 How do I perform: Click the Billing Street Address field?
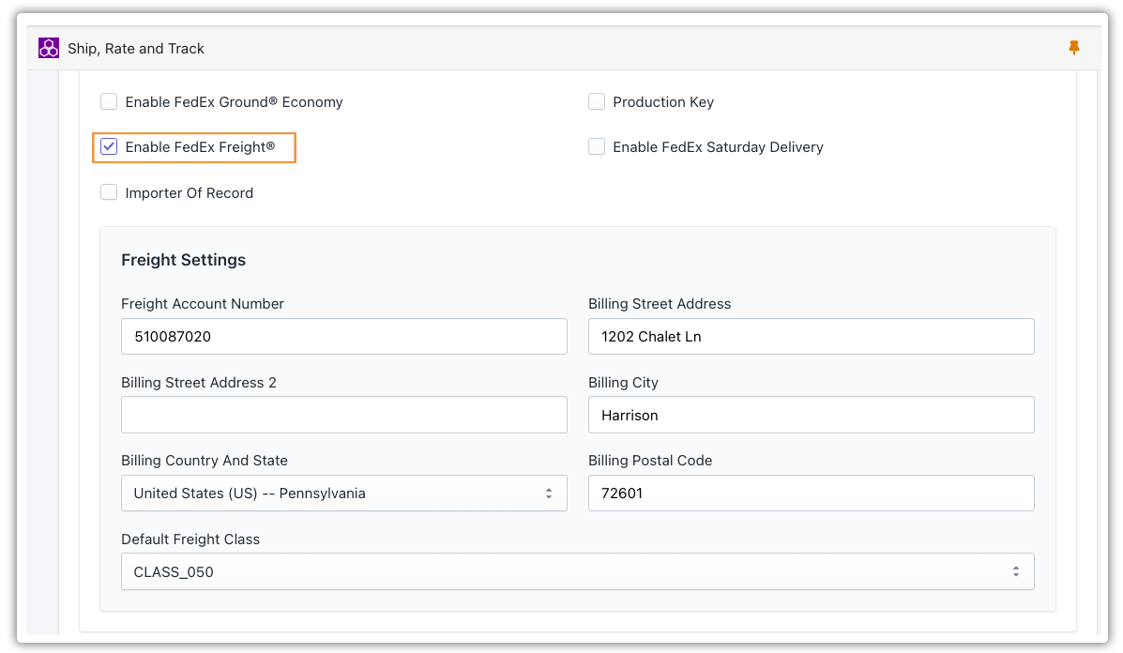811,337
